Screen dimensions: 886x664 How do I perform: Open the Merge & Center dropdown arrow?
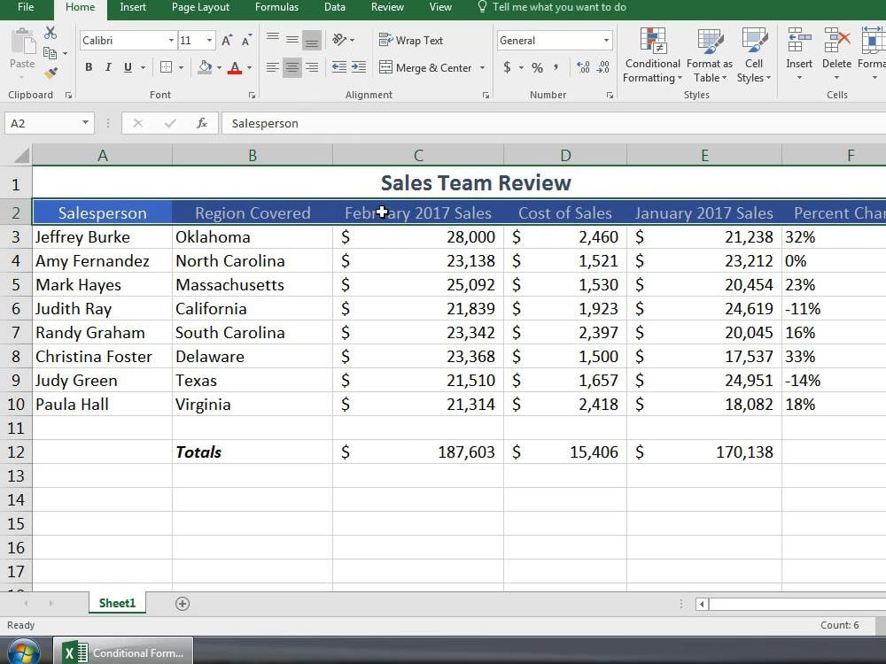tap(482, 67)
